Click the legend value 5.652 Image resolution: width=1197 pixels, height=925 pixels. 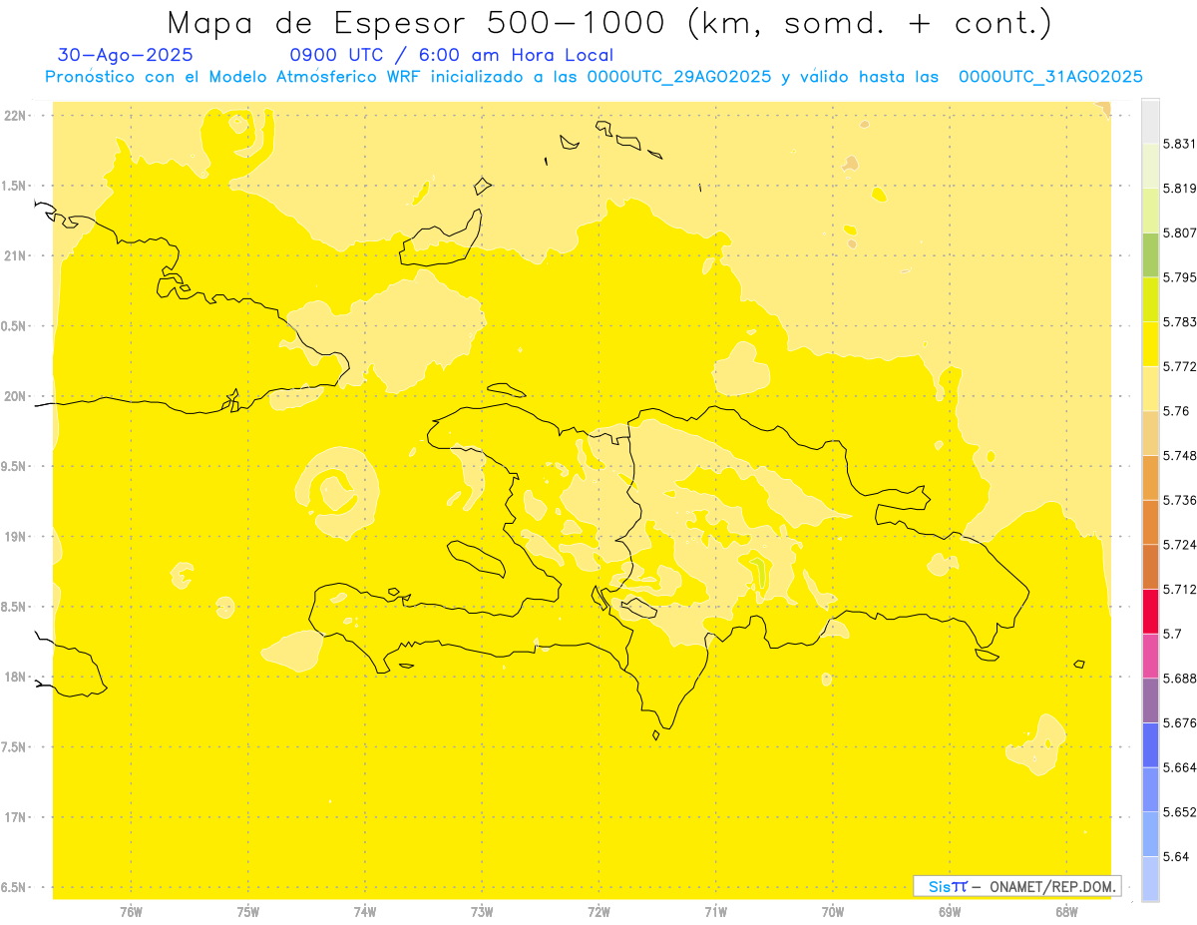(1180, 812)
